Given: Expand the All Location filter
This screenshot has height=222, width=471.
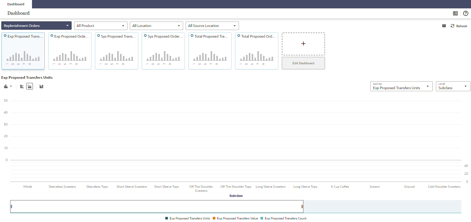Looking at the screenshot, I should pyautogui.click(x=156, y=26).
